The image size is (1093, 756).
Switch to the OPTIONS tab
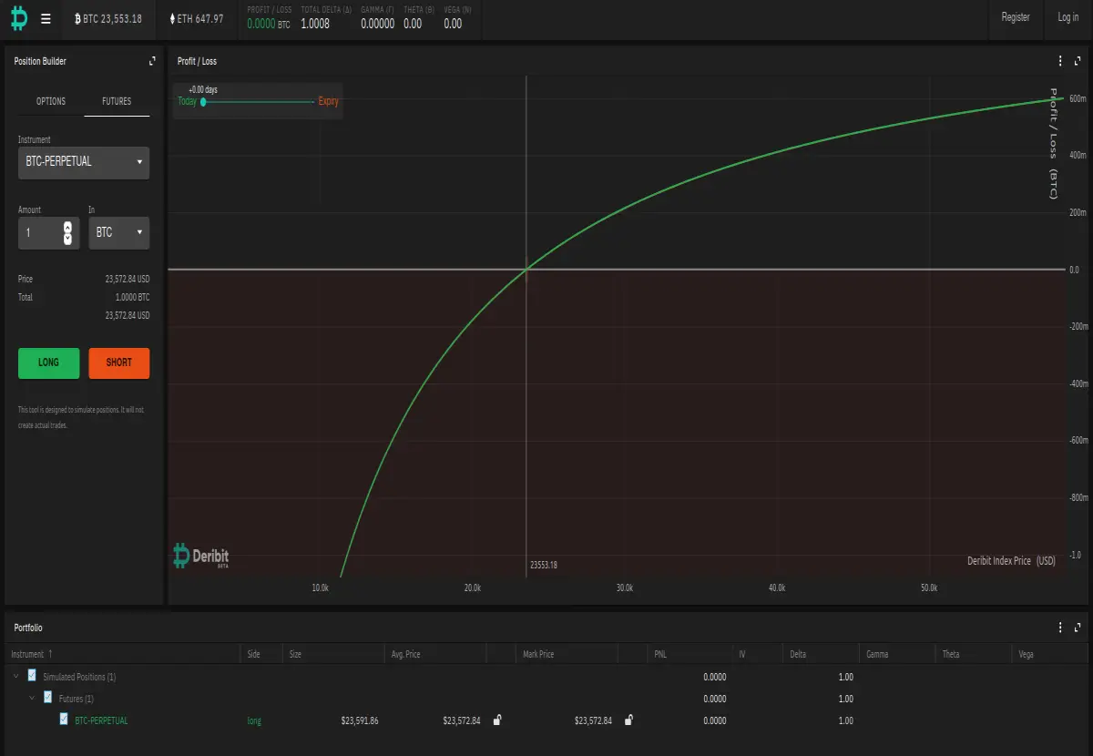(x=51, y=101)
